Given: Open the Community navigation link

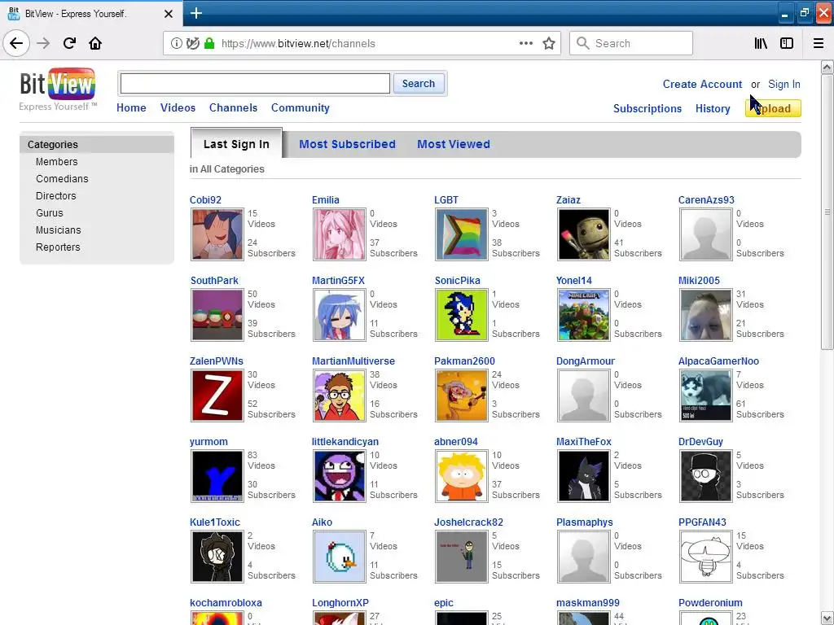Looking at the screenshot, I should 301,108.
